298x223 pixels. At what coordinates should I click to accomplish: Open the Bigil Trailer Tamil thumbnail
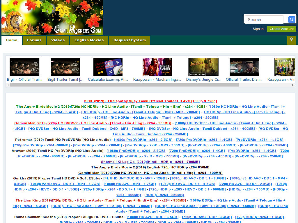click(x=65, y=67)
